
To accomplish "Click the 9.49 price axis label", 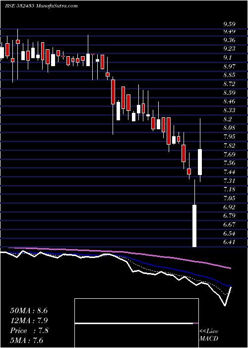I will pyautogui.click(x=229, y=31).
